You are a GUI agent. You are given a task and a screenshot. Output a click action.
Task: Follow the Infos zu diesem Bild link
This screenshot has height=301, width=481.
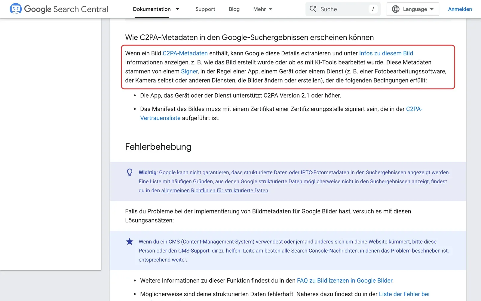(x=386, y=53)
